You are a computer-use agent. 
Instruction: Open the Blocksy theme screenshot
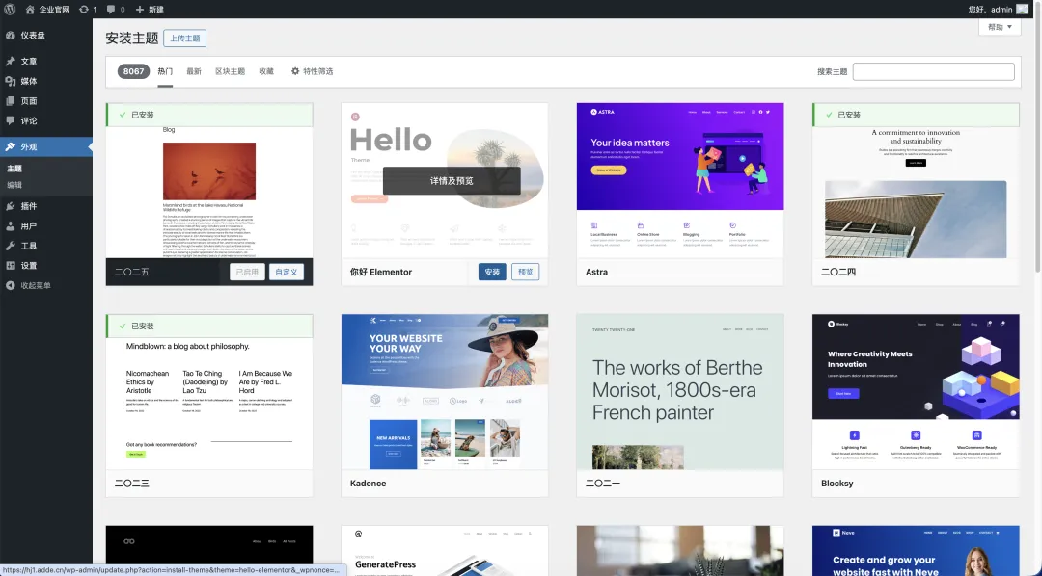(x=916, y=392)
